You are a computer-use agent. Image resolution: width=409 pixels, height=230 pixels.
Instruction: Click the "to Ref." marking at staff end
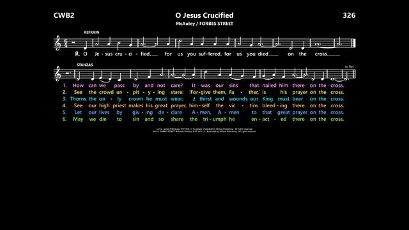click(350, 66)
